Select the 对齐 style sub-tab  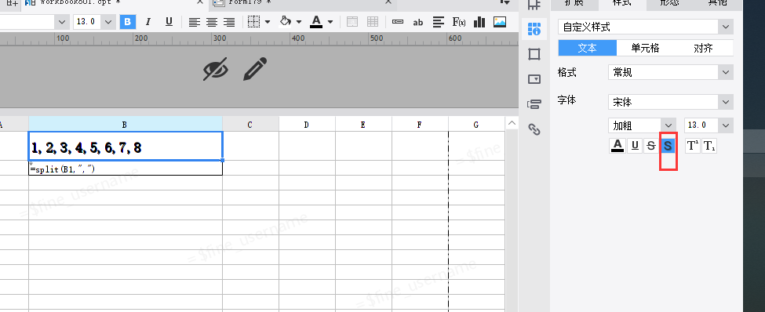click(x=703, y=49)
